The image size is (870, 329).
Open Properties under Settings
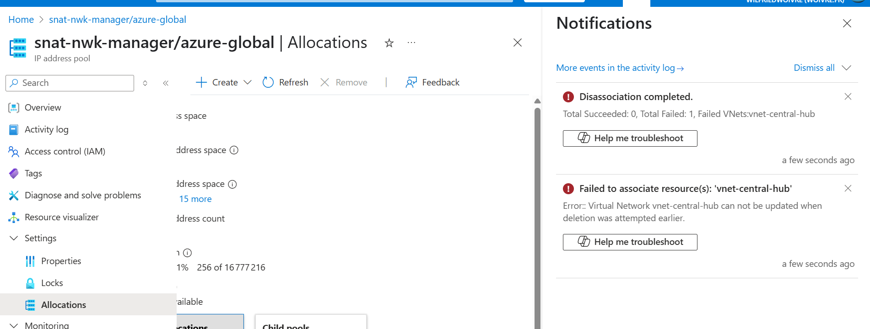pyautogui.click(x=61, y=261)
